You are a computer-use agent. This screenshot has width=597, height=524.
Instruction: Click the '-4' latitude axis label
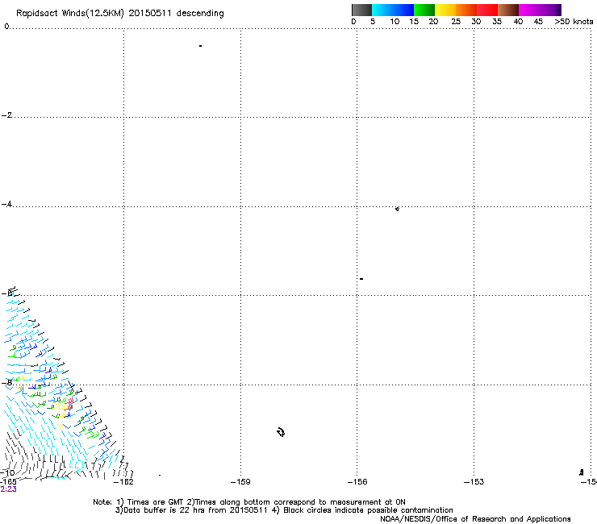click(x=6, y=204)
